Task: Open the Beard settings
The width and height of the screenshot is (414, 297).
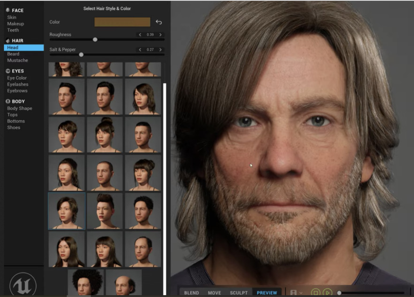Action: 13,54
